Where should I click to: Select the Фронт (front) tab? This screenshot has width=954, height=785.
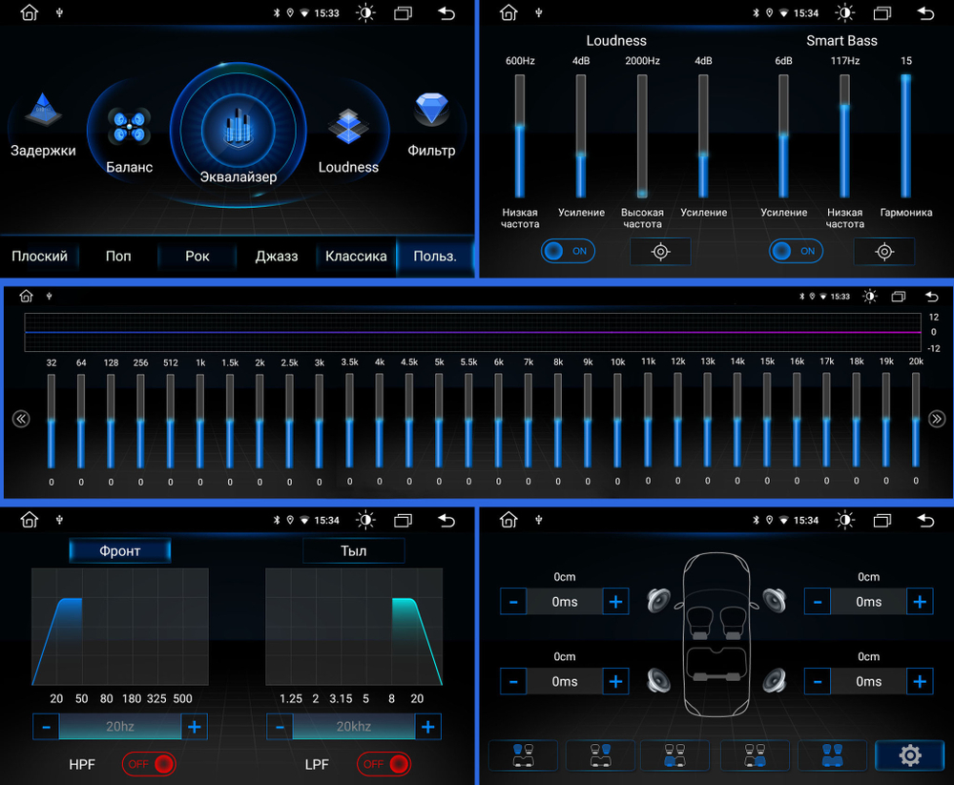point(120,551)
